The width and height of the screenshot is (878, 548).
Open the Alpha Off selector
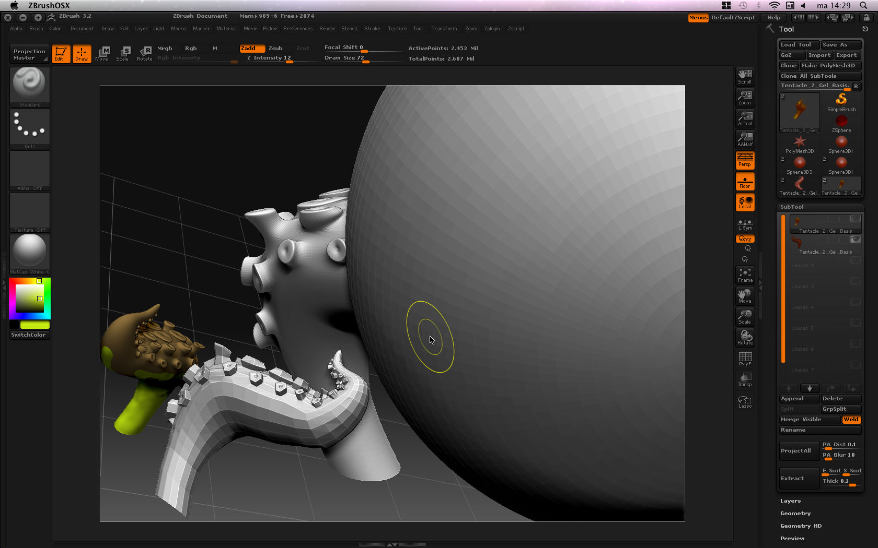(30, 171)
